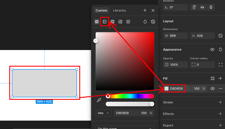Add a Stroke with plus button
Screen dimensions: 225x129
tap(220, 102)
